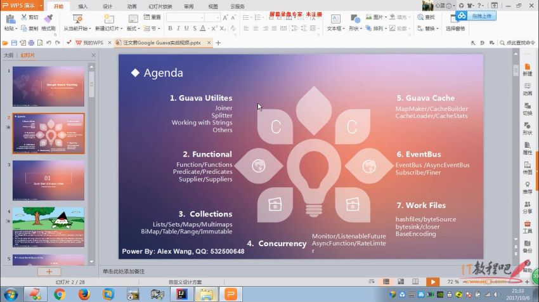Open the font name combo box
The height and width of the screenshot is (302, 539).
coord(185,18)
